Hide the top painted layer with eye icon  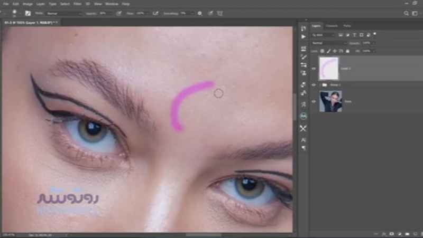[314, 69]
